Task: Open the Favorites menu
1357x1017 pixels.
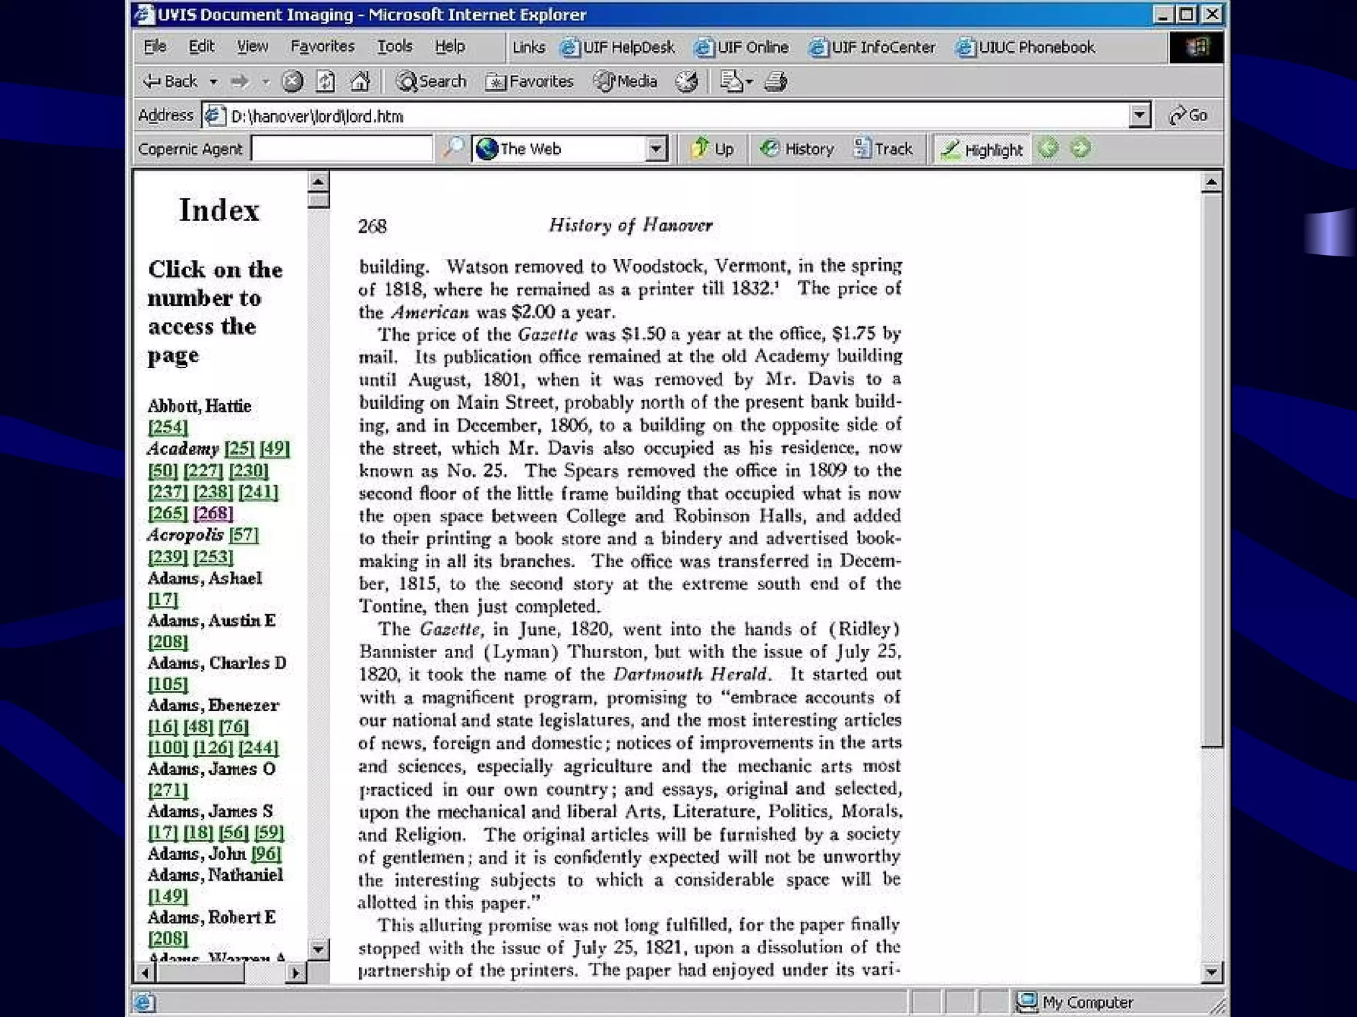Action: pos(323,46)
